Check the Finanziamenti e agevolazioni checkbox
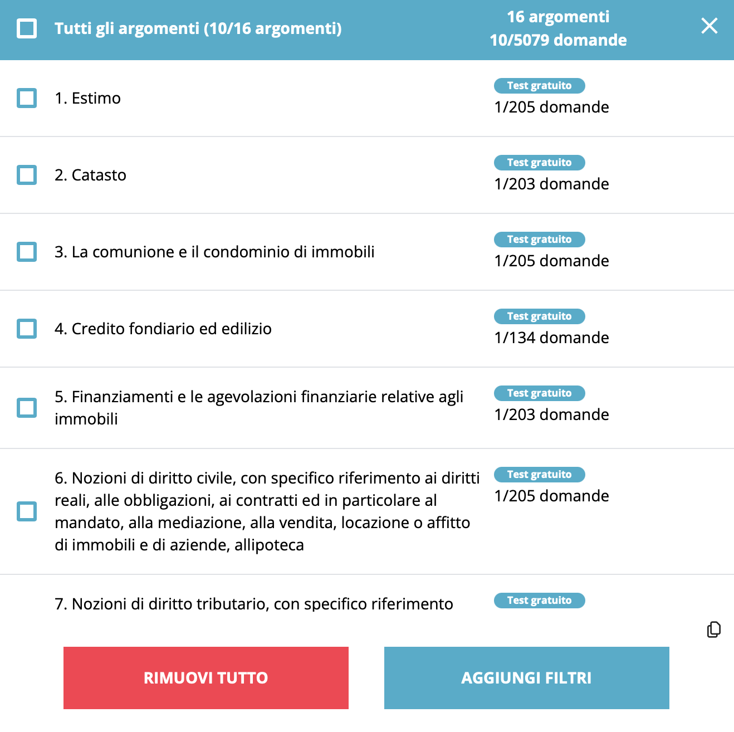This screenshot has height=732, width=734. pyautogui.click(x=27, y=408)
